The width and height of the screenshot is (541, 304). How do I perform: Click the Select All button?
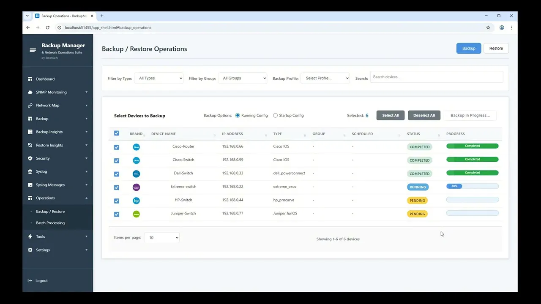click(391, 115)
